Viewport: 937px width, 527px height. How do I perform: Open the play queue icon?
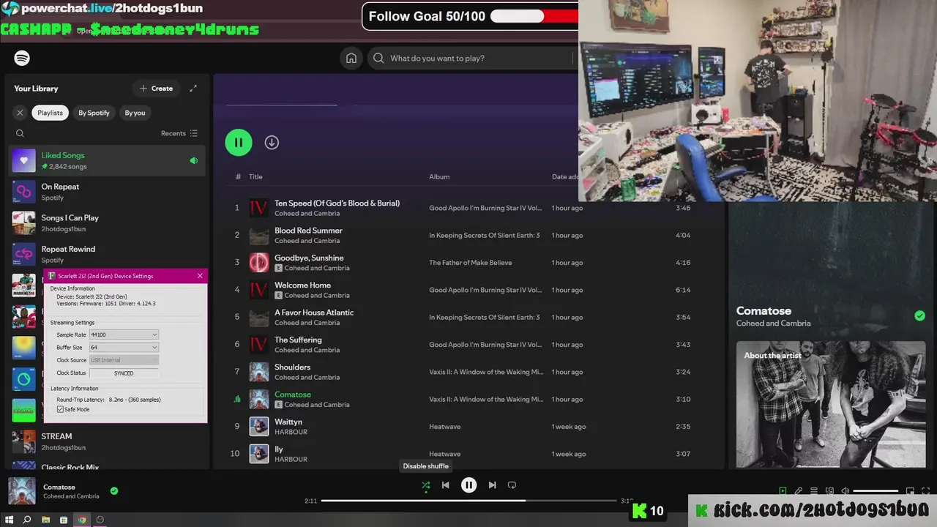814,491
